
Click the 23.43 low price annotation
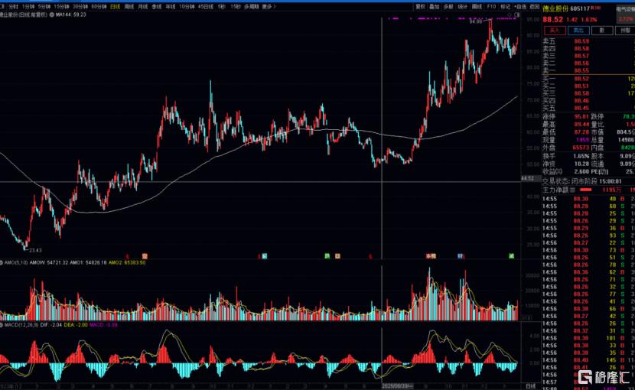pyautogui.click(x=35, y=250)
